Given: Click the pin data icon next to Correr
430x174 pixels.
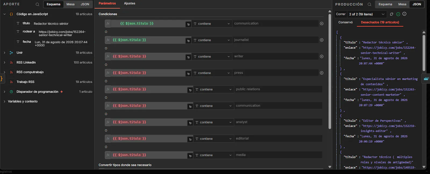Looking at the screenshot, I should (392, 14).
